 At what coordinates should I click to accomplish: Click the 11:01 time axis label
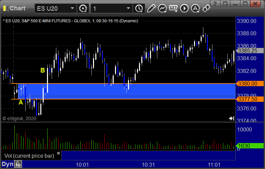click(214, 165)
